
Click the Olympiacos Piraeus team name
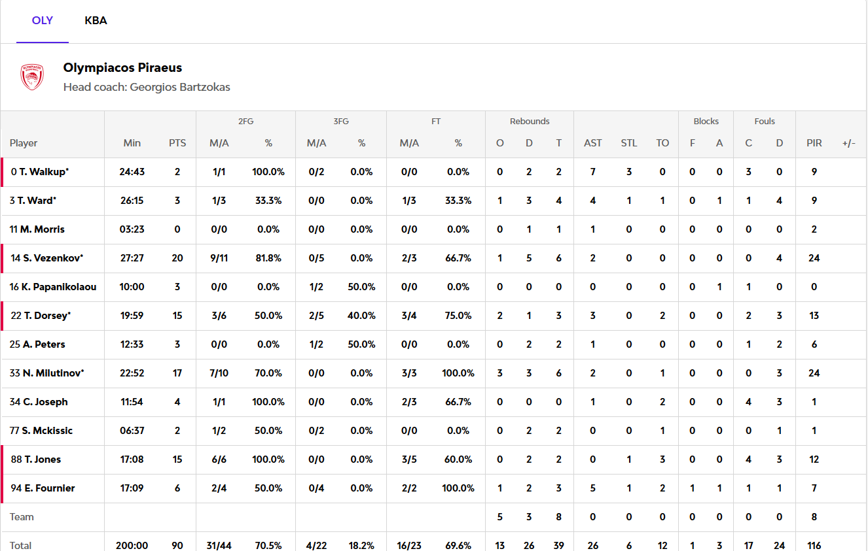[x=122, y=68]
